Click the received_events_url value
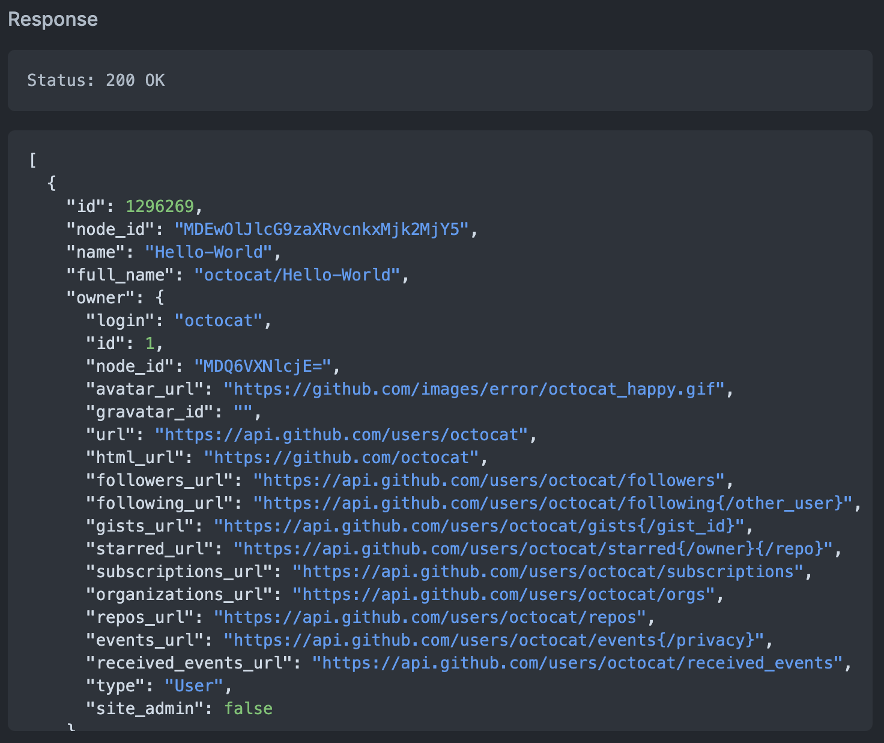Viewport: 884px width, 743px height. pyautogui.click(x=578, y=663)
